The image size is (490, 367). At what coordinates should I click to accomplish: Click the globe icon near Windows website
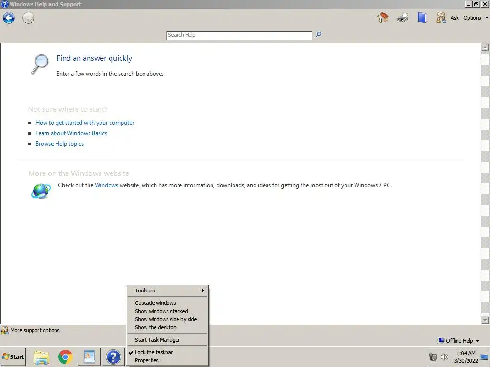coord(41,191)
